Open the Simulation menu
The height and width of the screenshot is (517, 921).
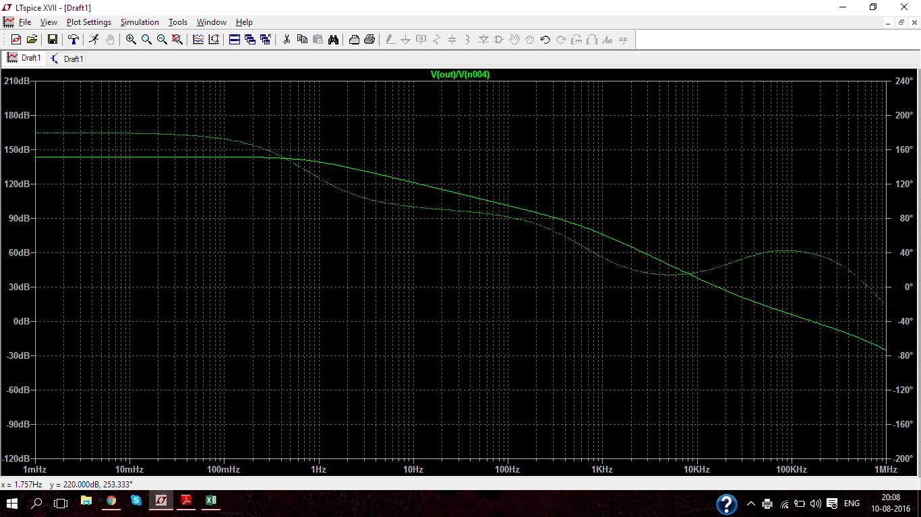click(x=140, y=22)
